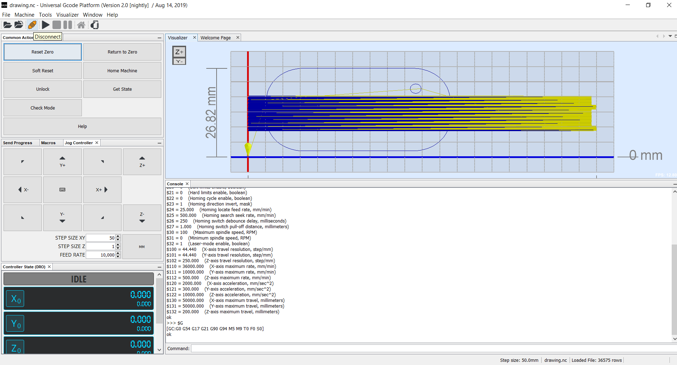Increase STEP SIZE XY with up stepper
This screenshot has height=365, width=677.
[118, 236]
